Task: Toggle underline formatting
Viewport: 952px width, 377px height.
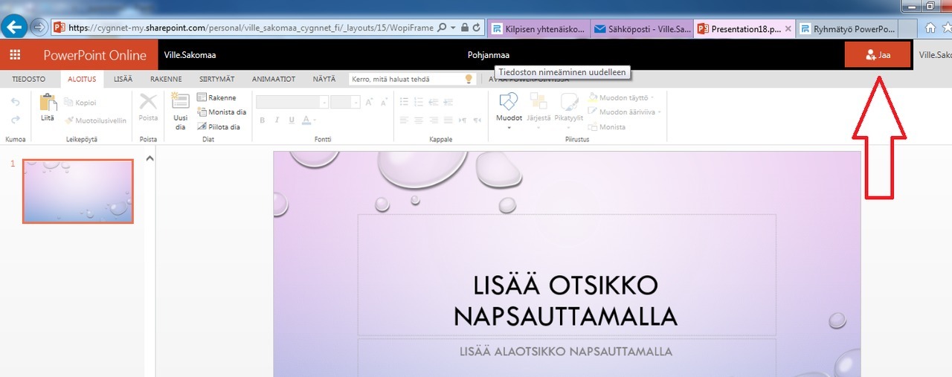Action: tap(291, 120)
